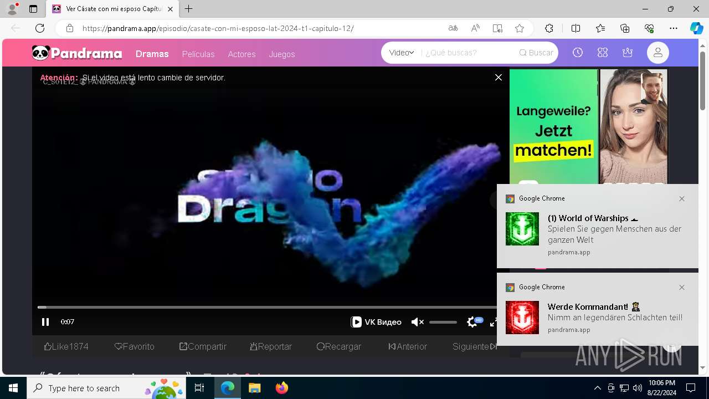
Task: Open the Windows notification center
Action: click(691, 388)
